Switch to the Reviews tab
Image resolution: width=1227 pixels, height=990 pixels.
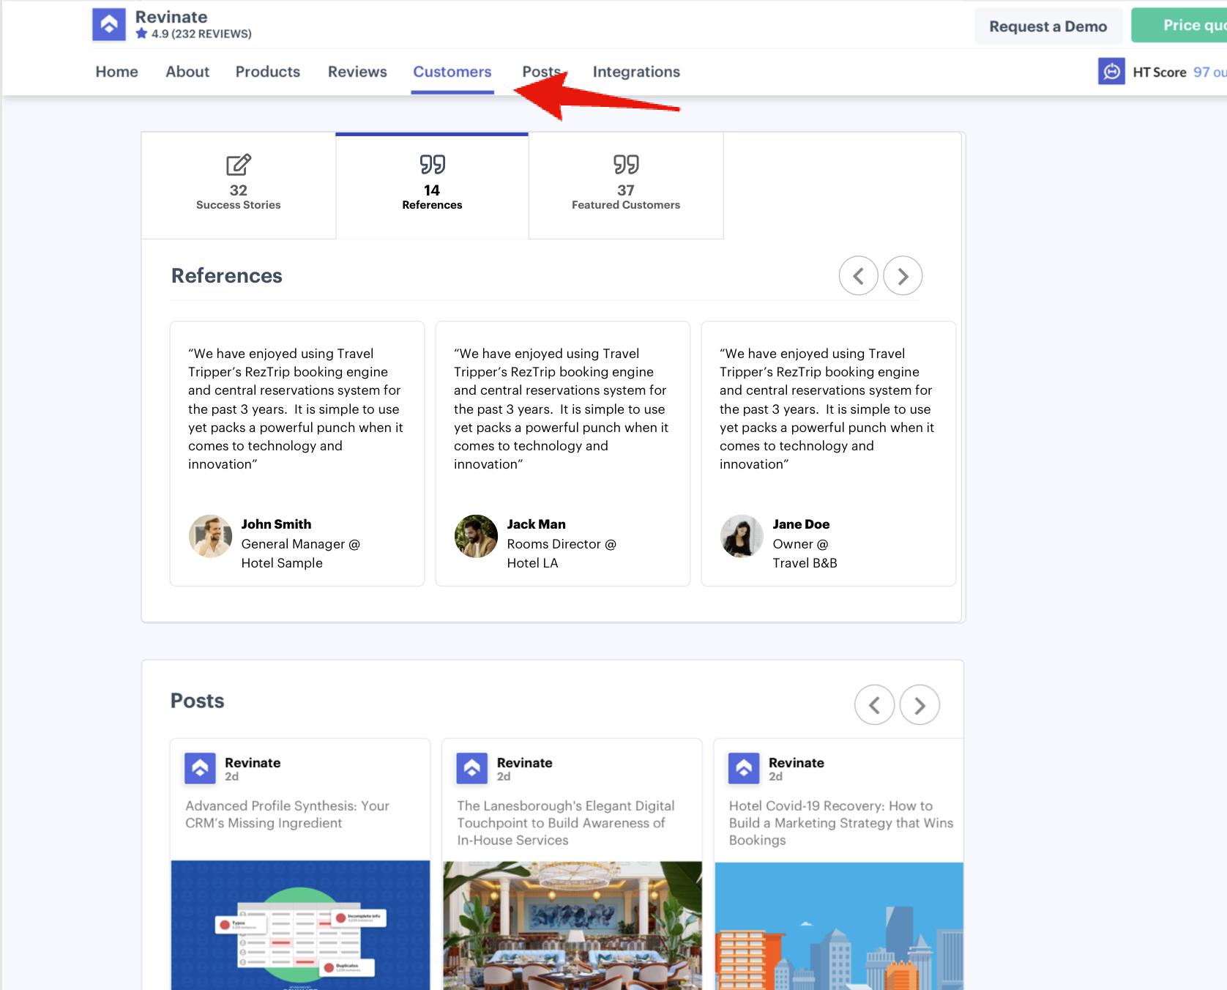(x=357, y=72)
